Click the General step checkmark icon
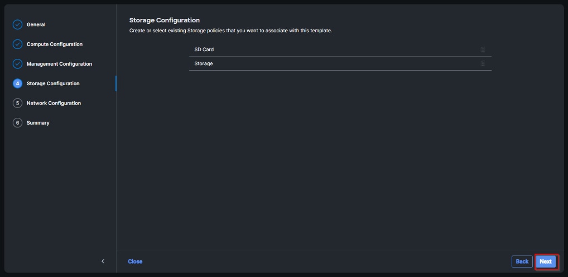568x277 pixels. point(17,24)
